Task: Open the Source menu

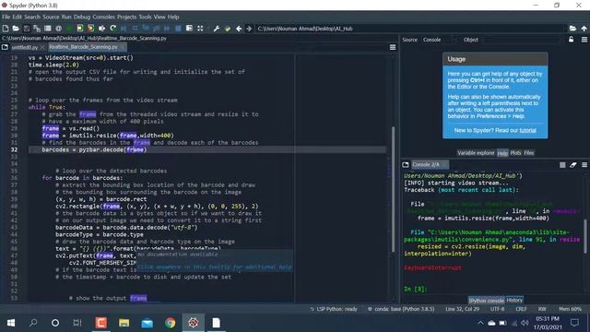Action: click(x=51, y=17)
